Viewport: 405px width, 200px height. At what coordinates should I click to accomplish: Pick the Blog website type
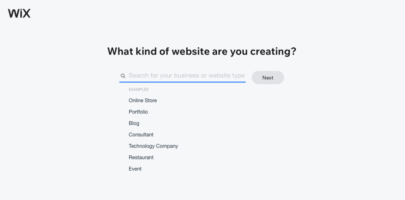[x=134, y=123]
